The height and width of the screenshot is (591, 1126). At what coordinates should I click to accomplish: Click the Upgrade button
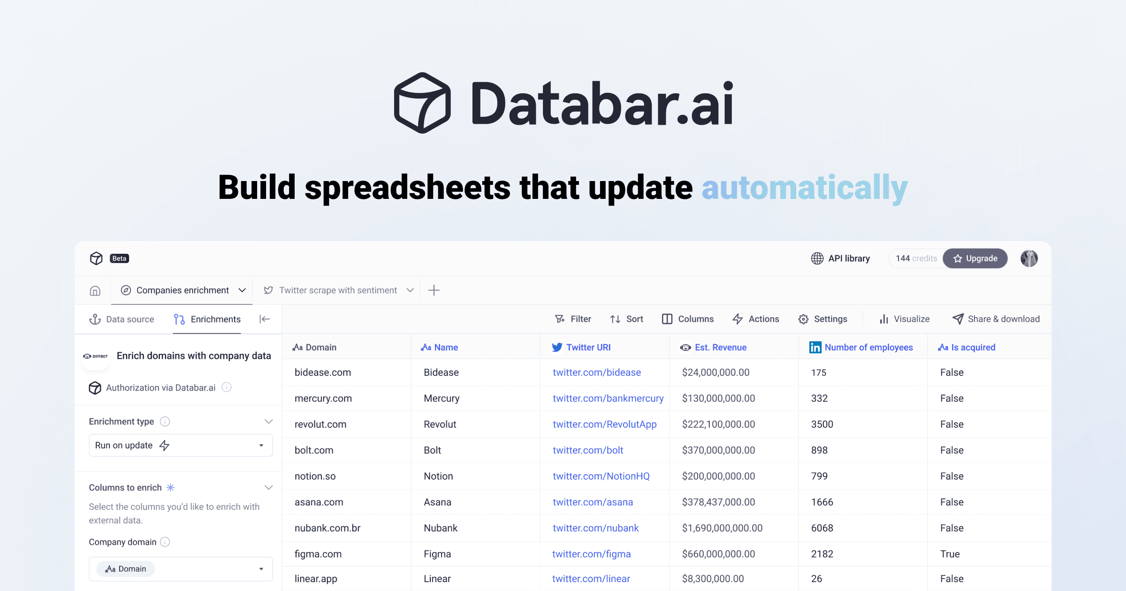[975, 258]
